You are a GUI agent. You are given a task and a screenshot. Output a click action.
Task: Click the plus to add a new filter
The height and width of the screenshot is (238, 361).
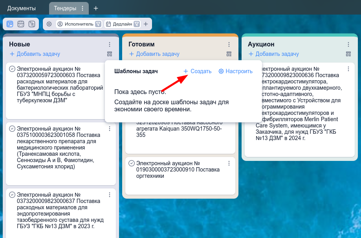coord(146,24)
